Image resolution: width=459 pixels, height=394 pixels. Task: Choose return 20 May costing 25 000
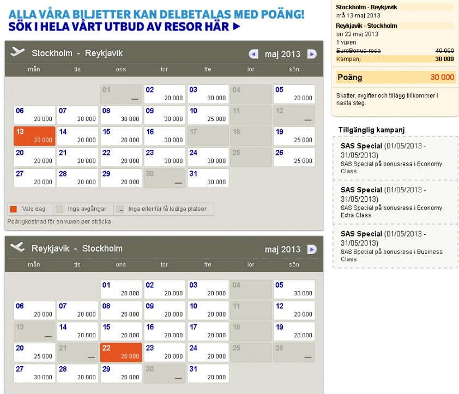(34, 353)
